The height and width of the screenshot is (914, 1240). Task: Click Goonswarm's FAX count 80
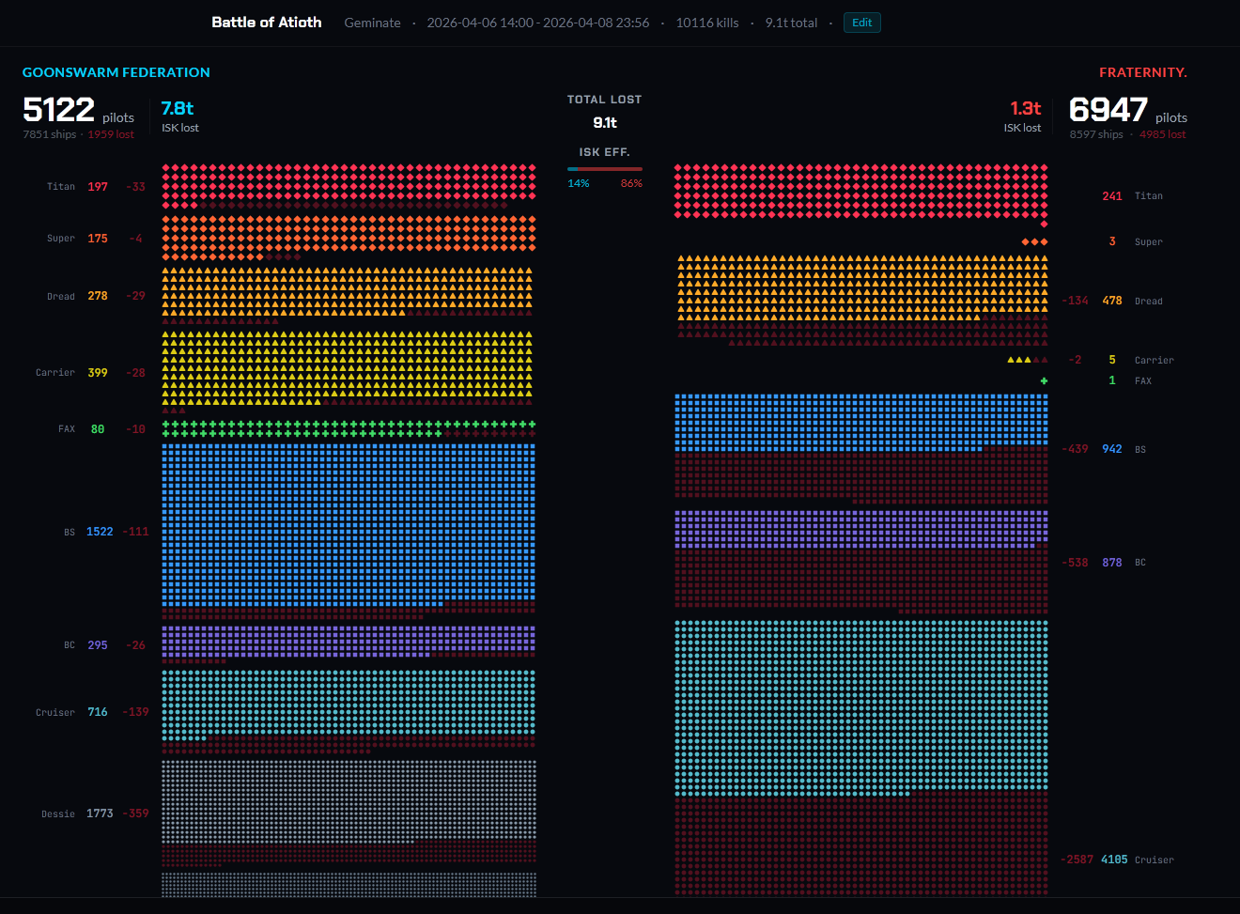(98, 429)
